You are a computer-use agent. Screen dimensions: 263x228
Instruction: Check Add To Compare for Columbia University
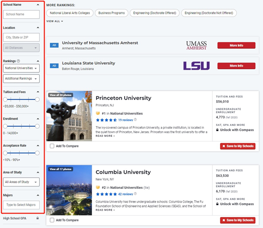(52, 220)
